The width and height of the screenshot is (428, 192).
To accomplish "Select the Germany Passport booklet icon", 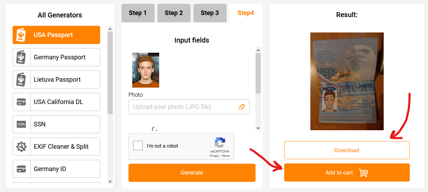I will (x=21, y=57).
